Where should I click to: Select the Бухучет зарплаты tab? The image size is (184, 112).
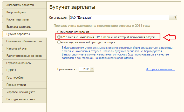click(24, 34)
